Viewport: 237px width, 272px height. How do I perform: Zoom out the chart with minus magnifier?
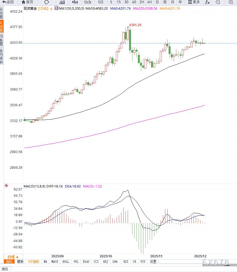click(218, 2)
